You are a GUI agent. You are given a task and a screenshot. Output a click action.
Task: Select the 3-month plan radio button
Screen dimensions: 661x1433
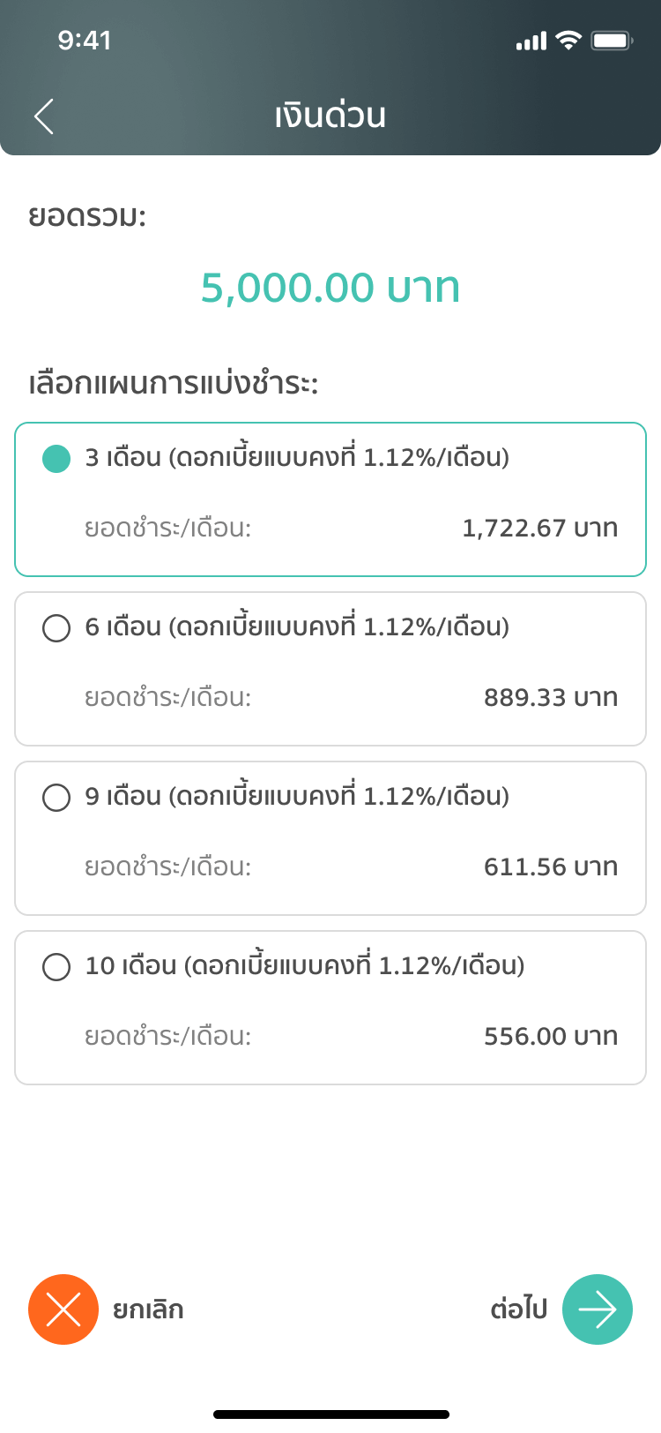56,459
